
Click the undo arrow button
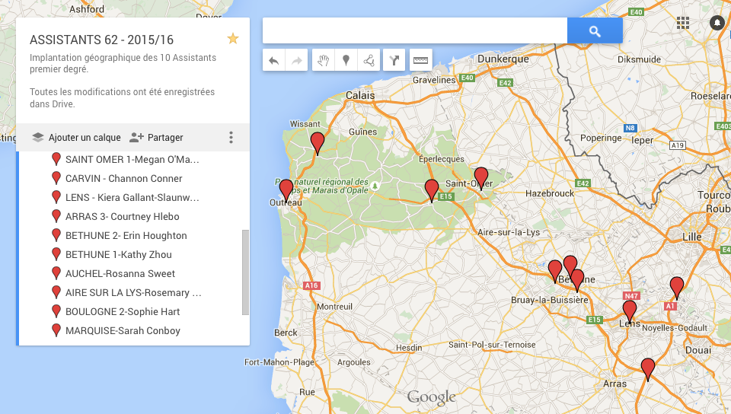(274, 60)
